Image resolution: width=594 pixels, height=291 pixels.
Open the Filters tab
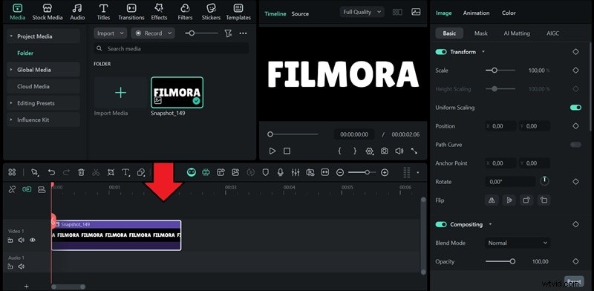click(x=185, y=12)
